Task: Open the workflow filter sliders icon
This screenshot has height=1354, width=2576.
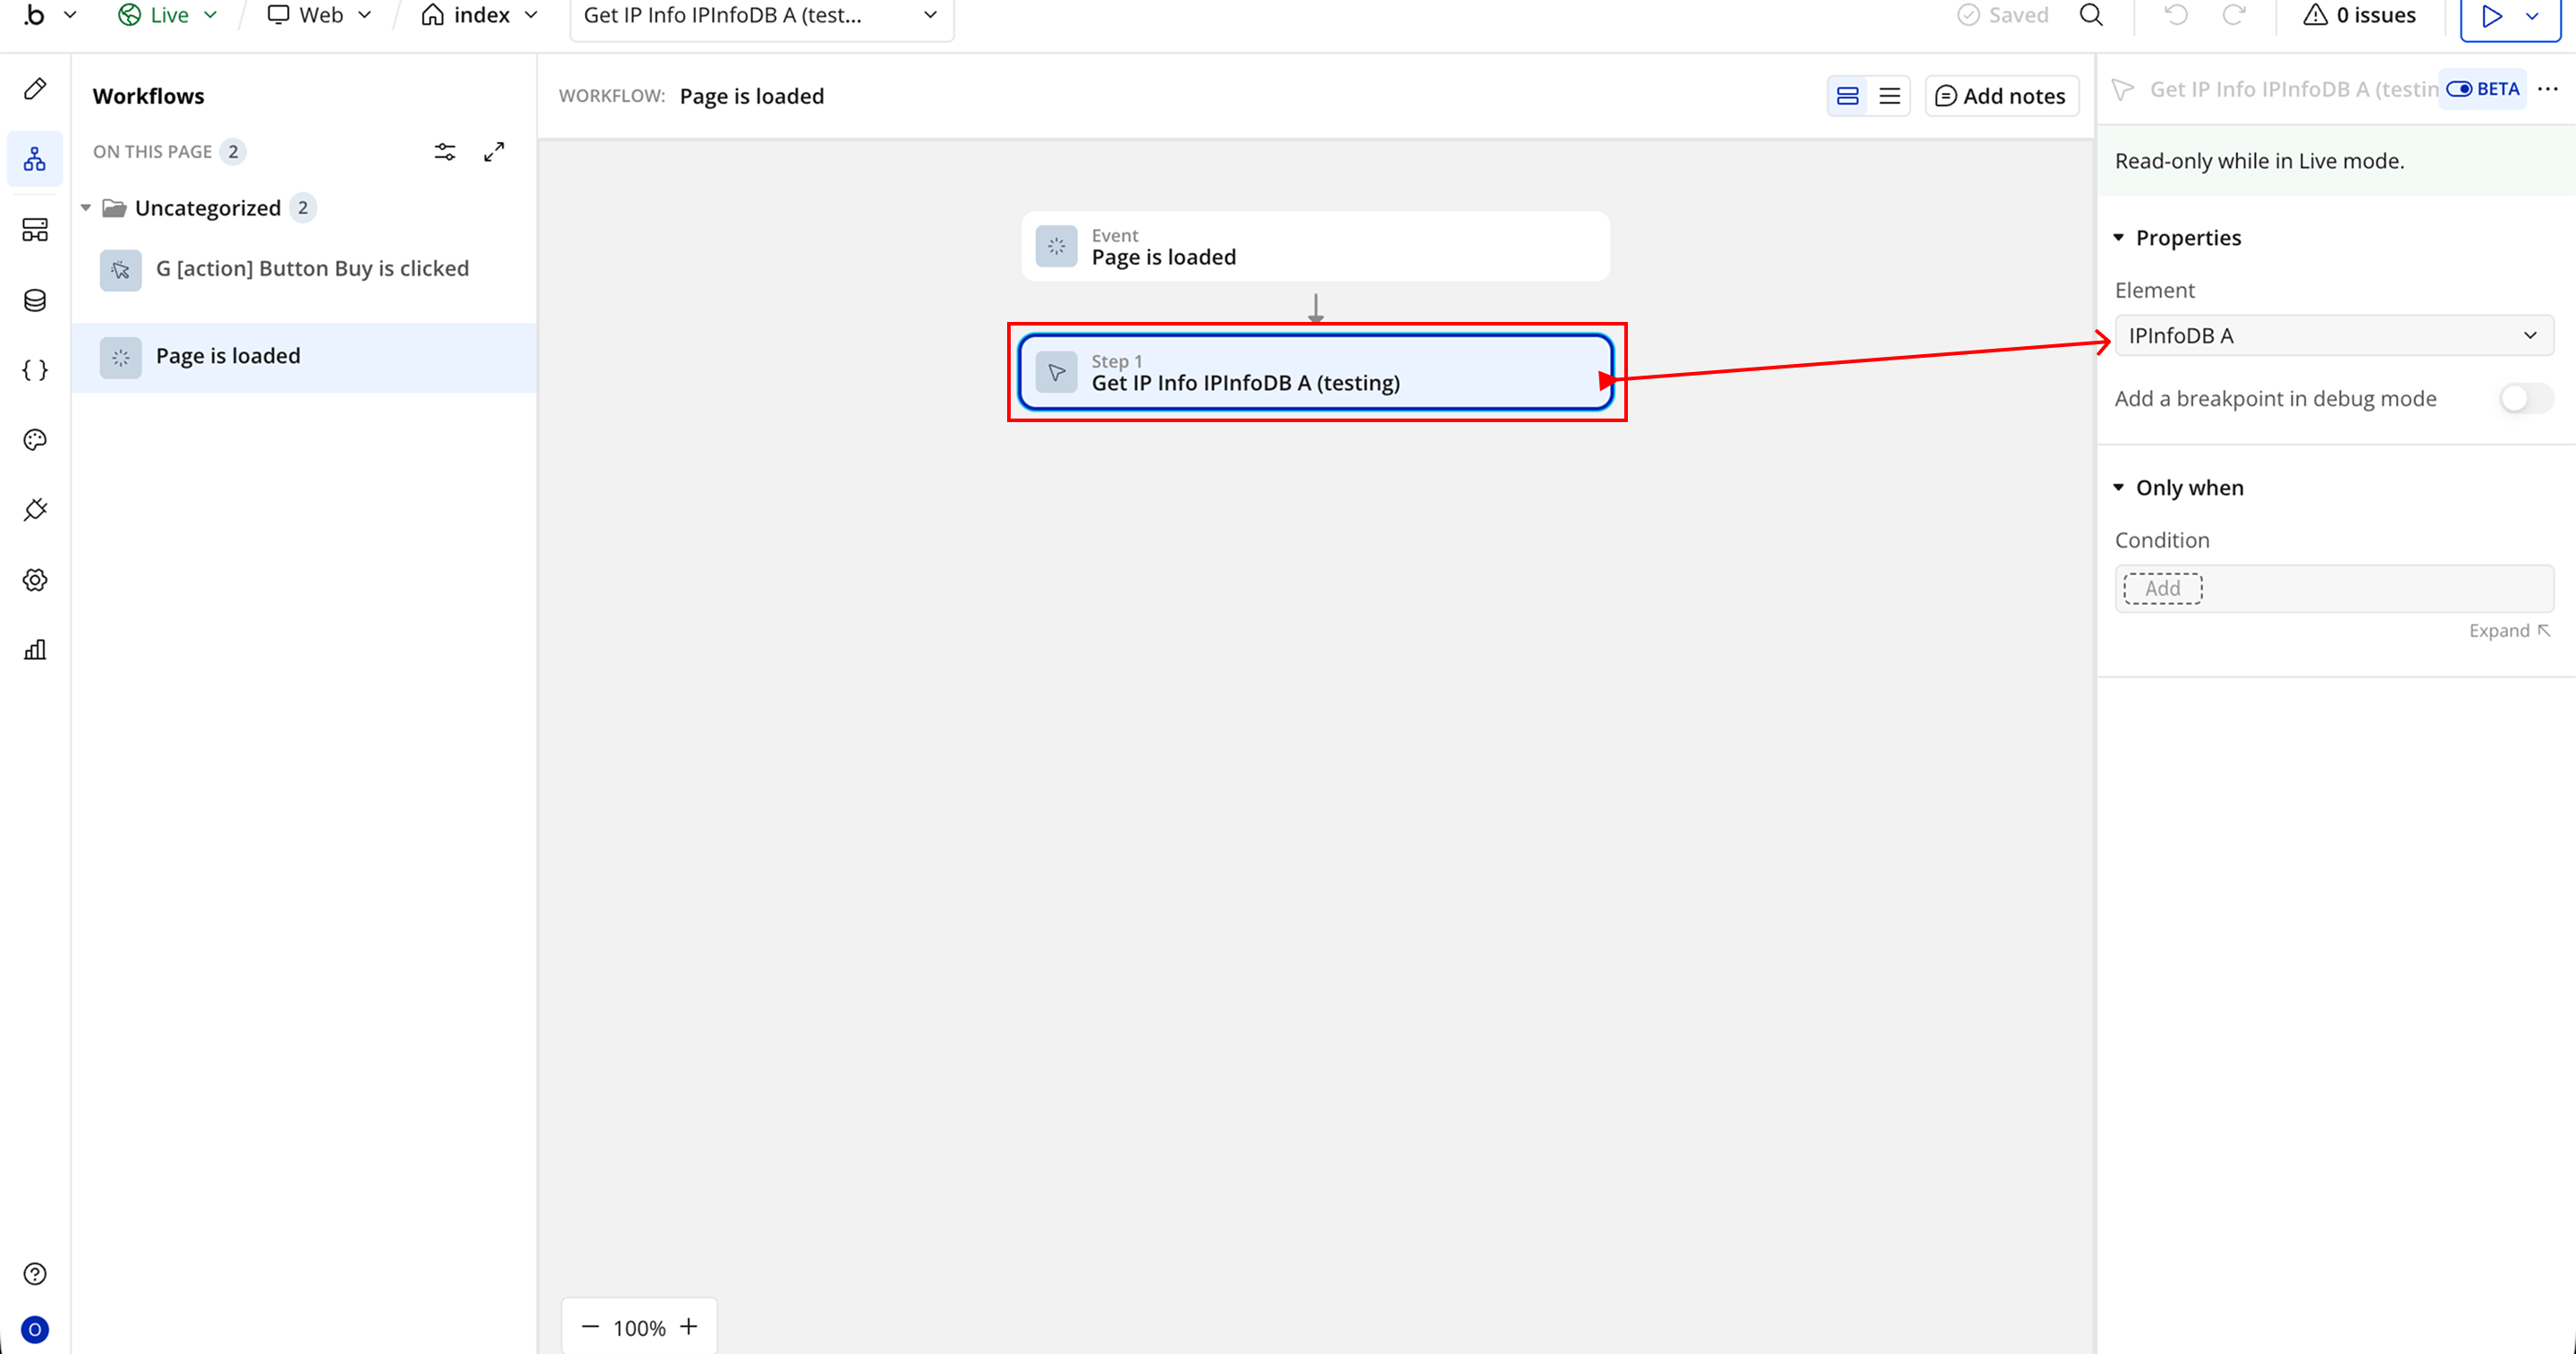Action: pos(445,152)
